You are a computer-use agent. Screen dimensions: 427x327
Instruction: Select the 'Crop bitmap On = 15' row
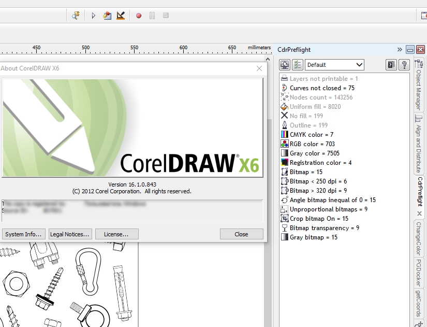pyautogui.click(x=344, y=219)
